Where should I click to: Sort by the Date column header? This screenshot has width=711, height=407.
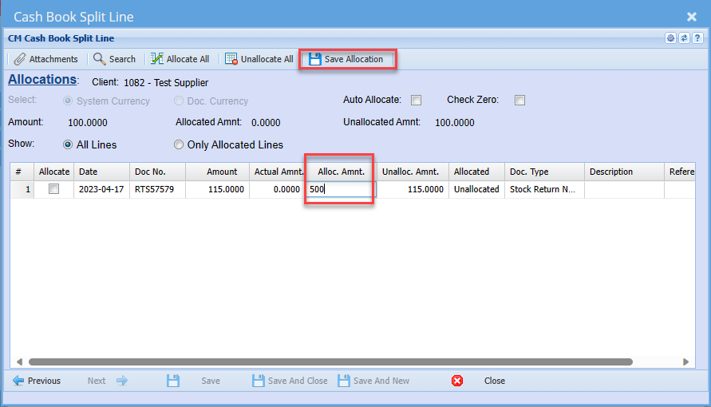[x=101, y=172]
